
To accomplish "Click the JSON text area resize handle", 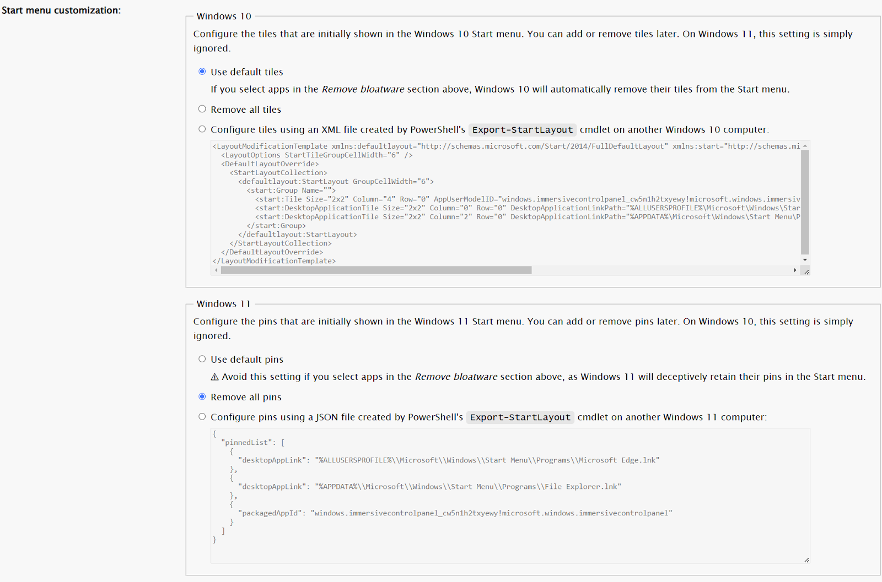I will [x=806, y=559].
